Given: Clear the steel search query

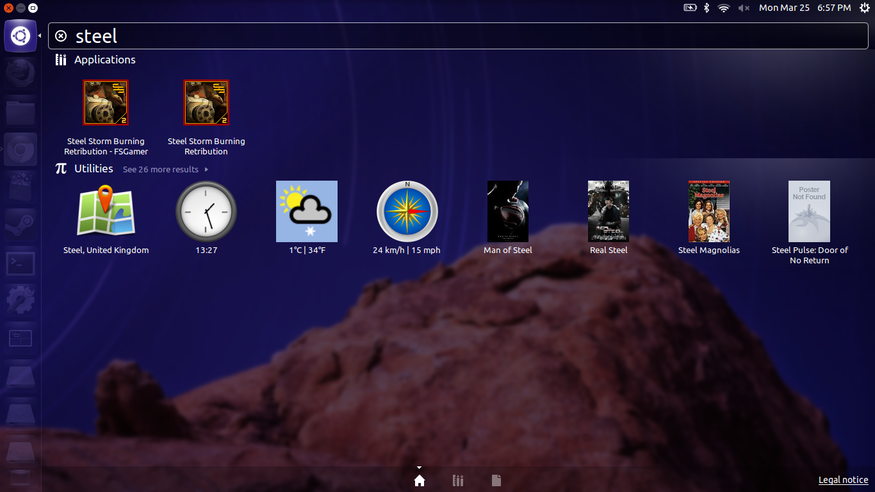Looking at the screenshot, I should pos(61,36).
